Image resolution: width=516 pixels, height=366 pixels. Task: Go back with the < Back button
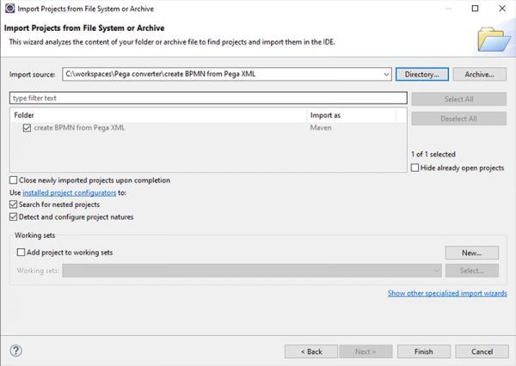point(310,351)
